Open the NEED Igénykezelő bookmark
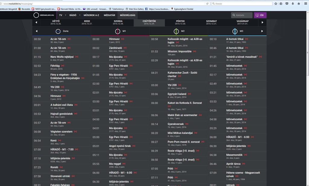 pos(43,9)
